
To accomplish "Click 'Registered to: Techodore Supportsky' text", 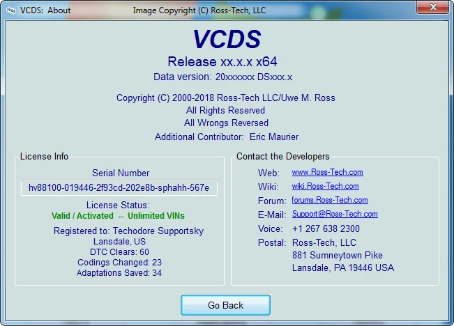I will pyautogui.click(x=128, y=231).
